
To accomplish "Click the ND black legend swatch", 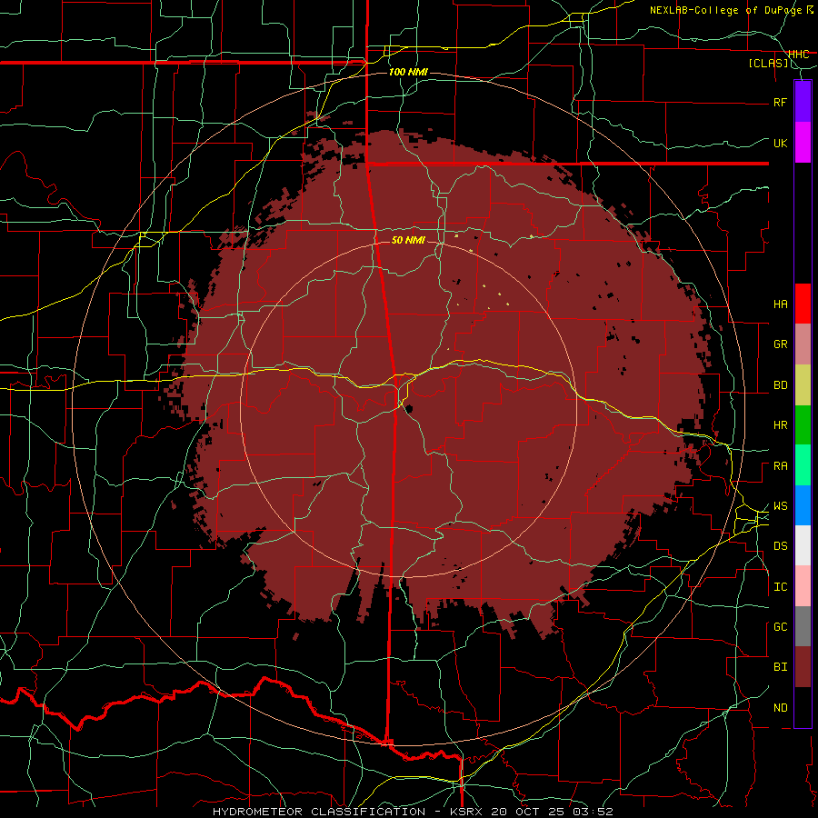I will click(x=803, y=707).
